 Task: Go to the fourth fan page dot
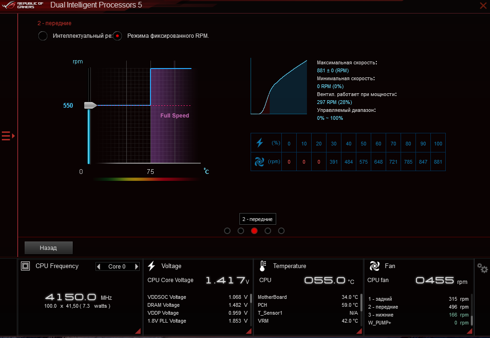tap(268, 231)
